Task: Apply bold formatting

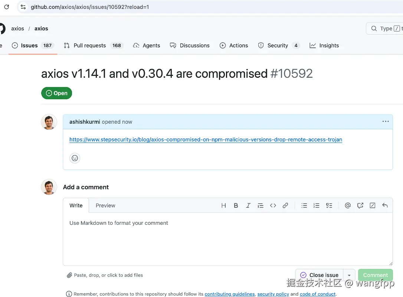Action: (x=236, y=206)
